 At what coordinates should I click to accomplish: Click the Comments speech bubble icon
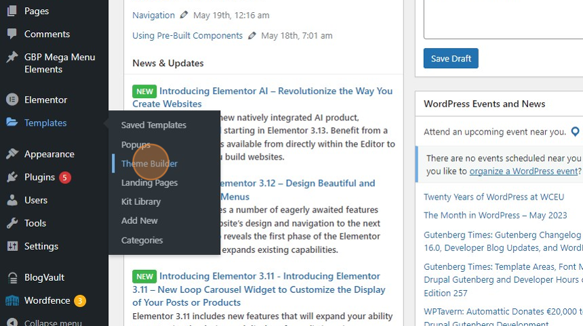pyautogui.click(x=12, y=34)
